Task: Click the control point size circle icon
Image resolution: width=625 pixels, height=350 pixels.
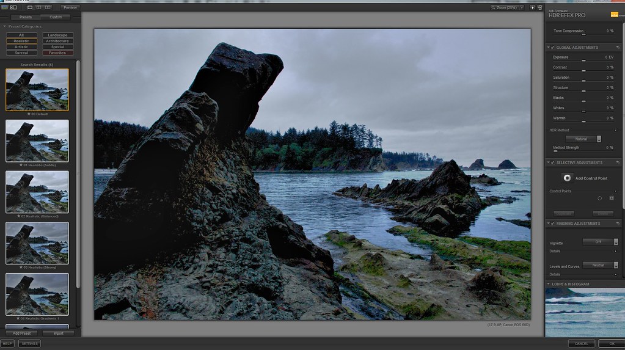Action: tap(599, 198)
